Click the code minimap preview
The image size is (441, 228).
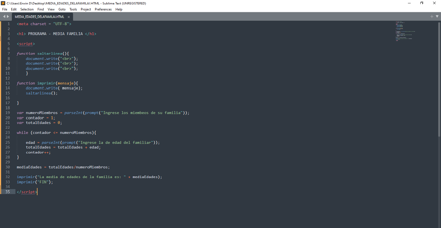click(x=405, y=31)
